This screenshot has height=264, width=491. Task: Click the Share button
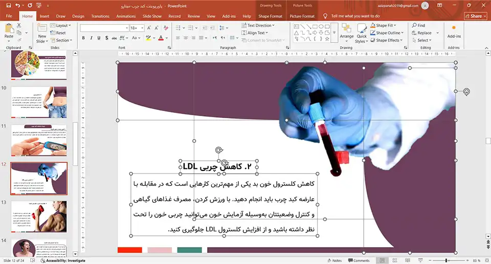[x=476, y=16]
